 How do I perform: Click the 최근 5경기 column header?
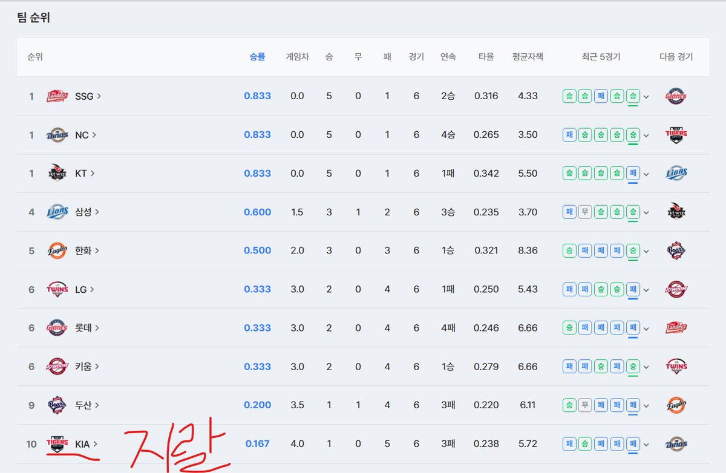[x=601, y=57]
